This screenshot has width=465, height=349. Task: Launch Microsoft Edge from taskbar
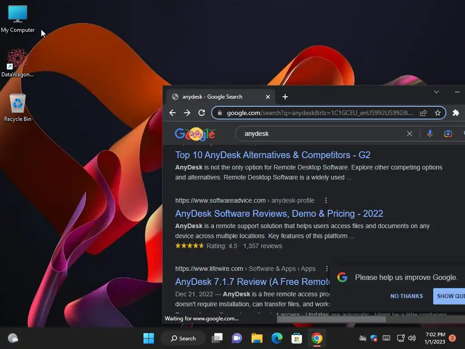(x=277, y=338)
